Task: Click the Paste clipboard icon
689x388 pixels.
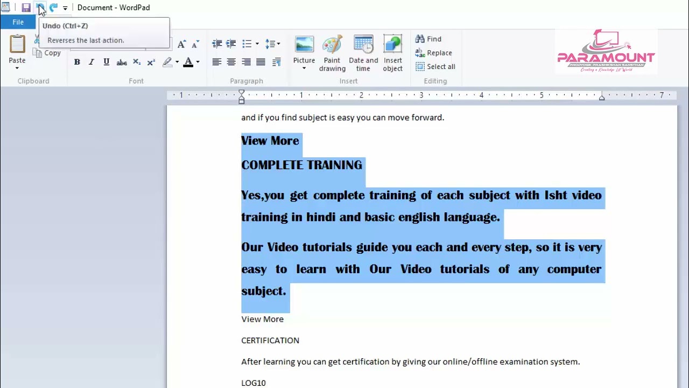Action: 17,44
